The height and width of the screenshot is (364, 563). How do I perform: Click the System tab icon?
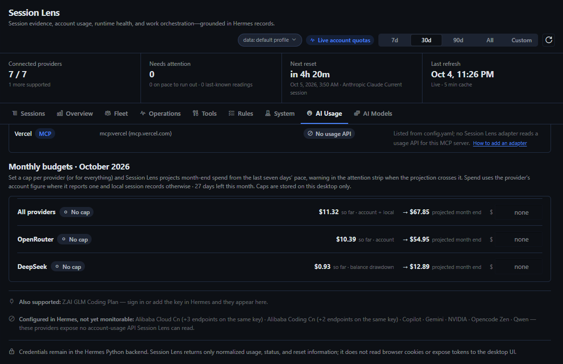pos(268,113)
